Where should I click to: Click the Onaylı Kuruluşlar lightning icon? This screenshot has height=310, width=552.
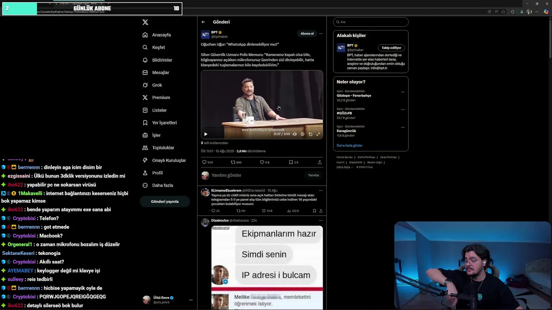145,160
